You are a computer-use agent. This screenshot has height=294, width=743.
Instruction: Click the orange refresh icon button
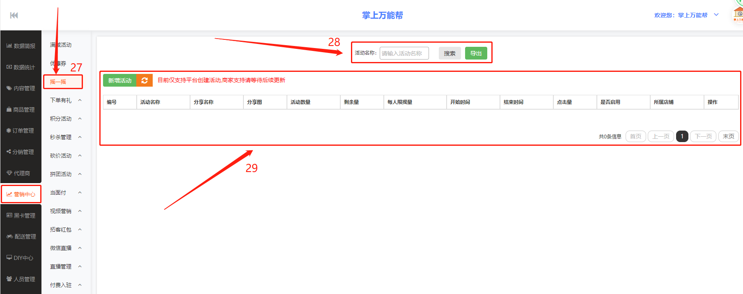(x=144, y=80)
